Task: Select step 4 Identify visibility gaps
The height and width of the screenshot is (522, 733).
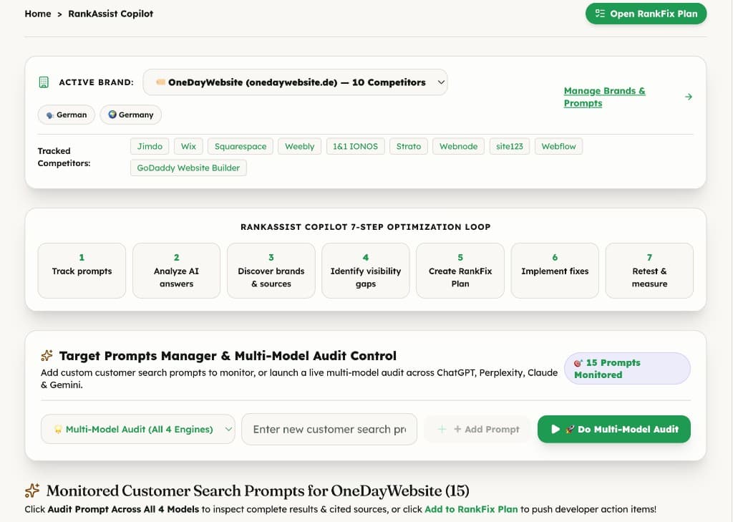Action: click(x=366, y=271)
